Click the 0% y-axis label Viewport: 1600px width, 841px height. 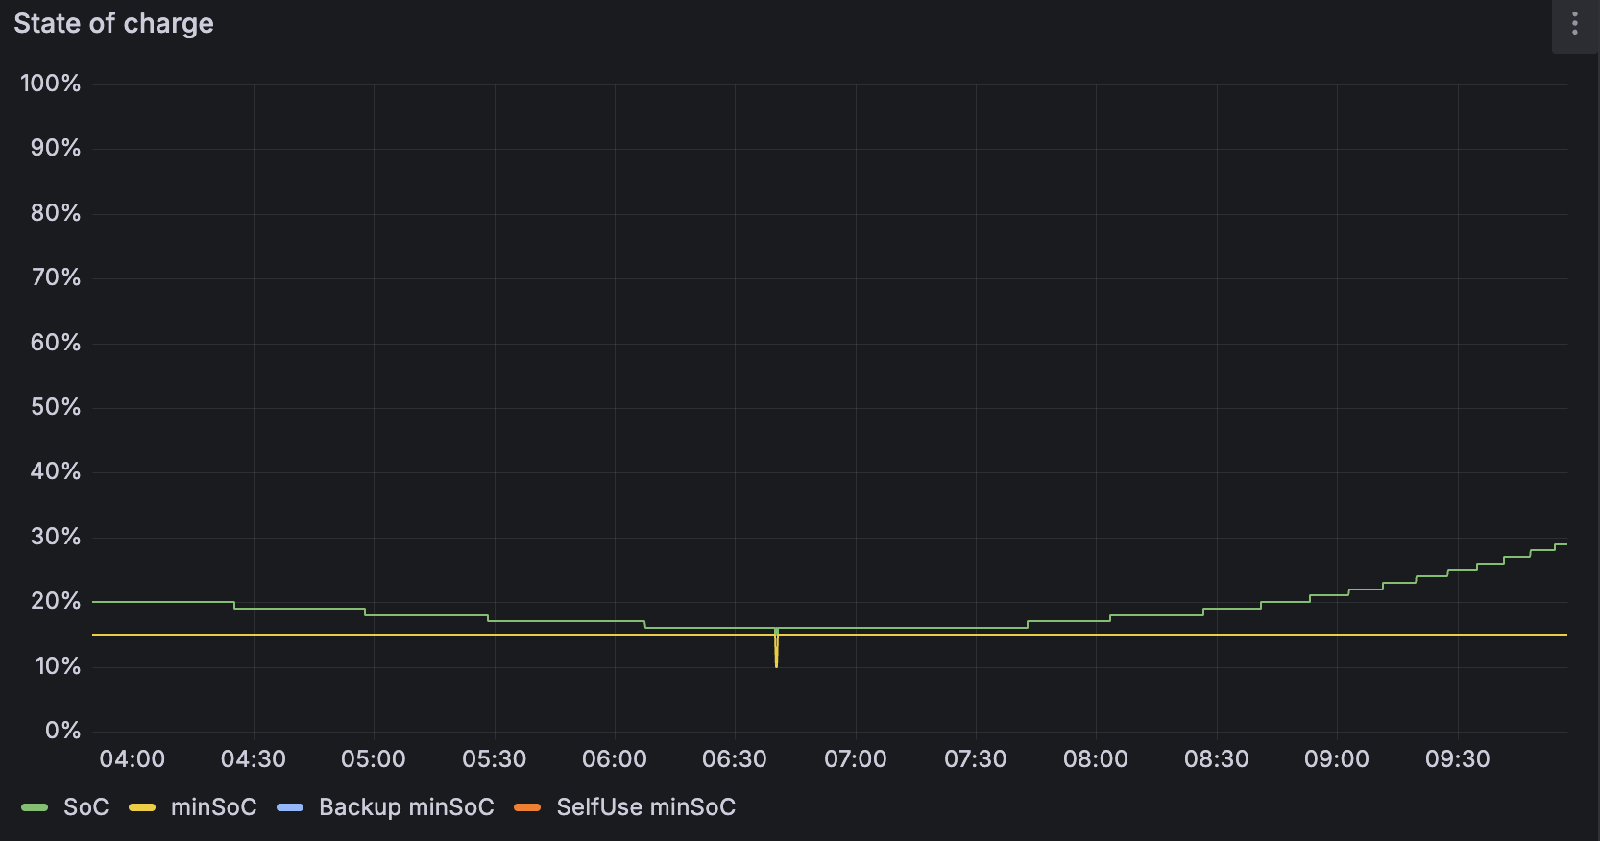click(x=62, y=731)
